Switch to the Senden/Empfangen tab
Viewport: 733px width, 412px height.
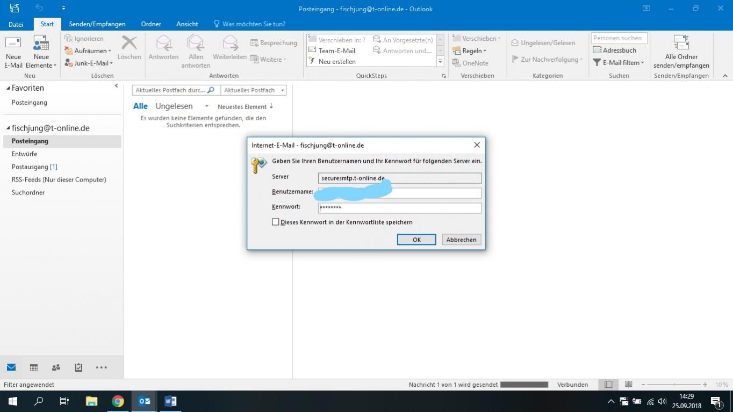[x=97, y=24]
